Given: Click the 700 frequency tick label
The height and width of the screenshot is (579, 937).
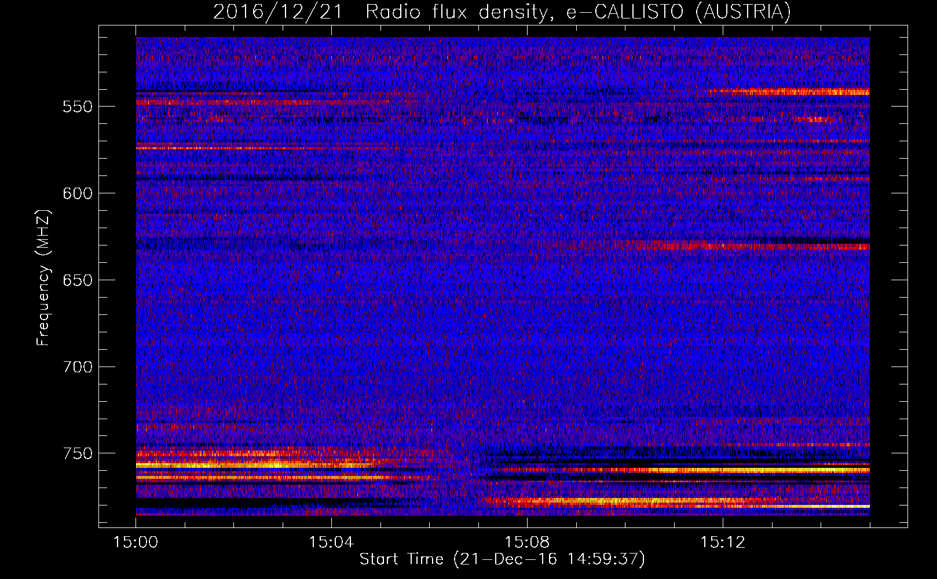Looking at the screenshot, I should click(x=78, y=367).
